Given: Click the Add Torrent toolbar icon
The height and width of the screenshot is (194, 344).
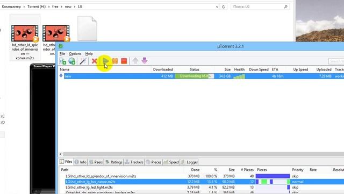Looking at the screenshot, I should click(x=63, y=61).
